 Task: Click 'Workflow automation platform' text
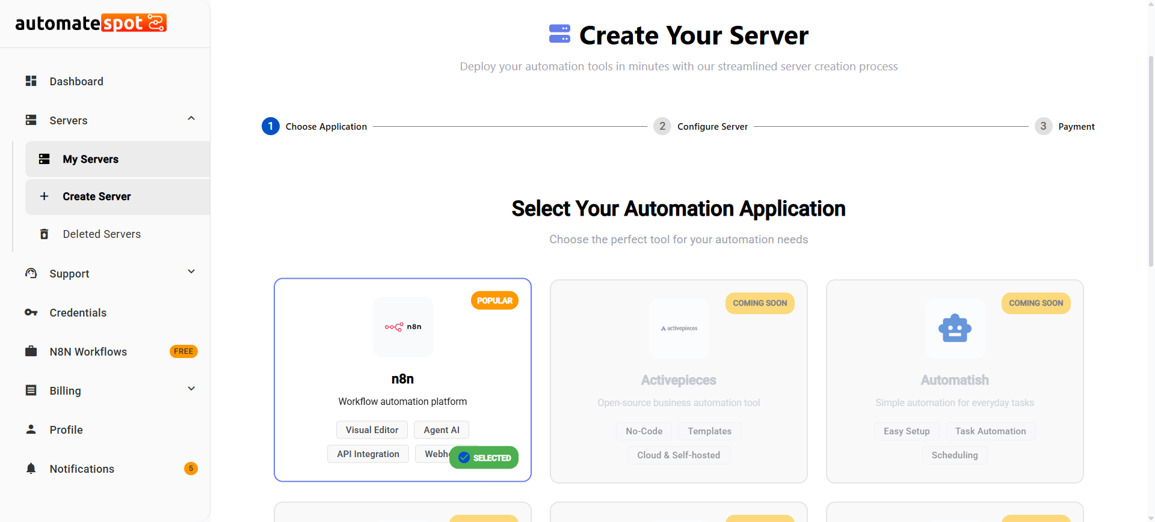(402, 401)
